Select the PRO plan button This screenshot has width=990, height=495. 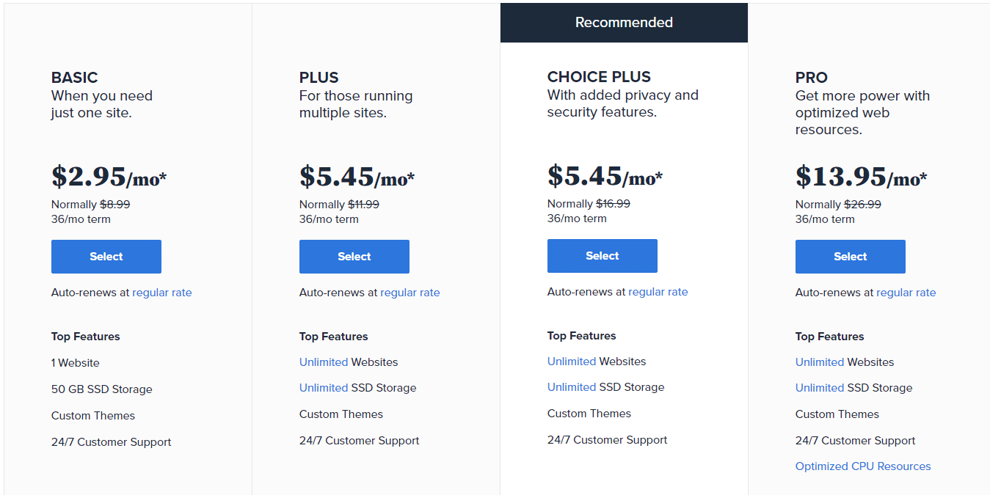click(851, 257)
